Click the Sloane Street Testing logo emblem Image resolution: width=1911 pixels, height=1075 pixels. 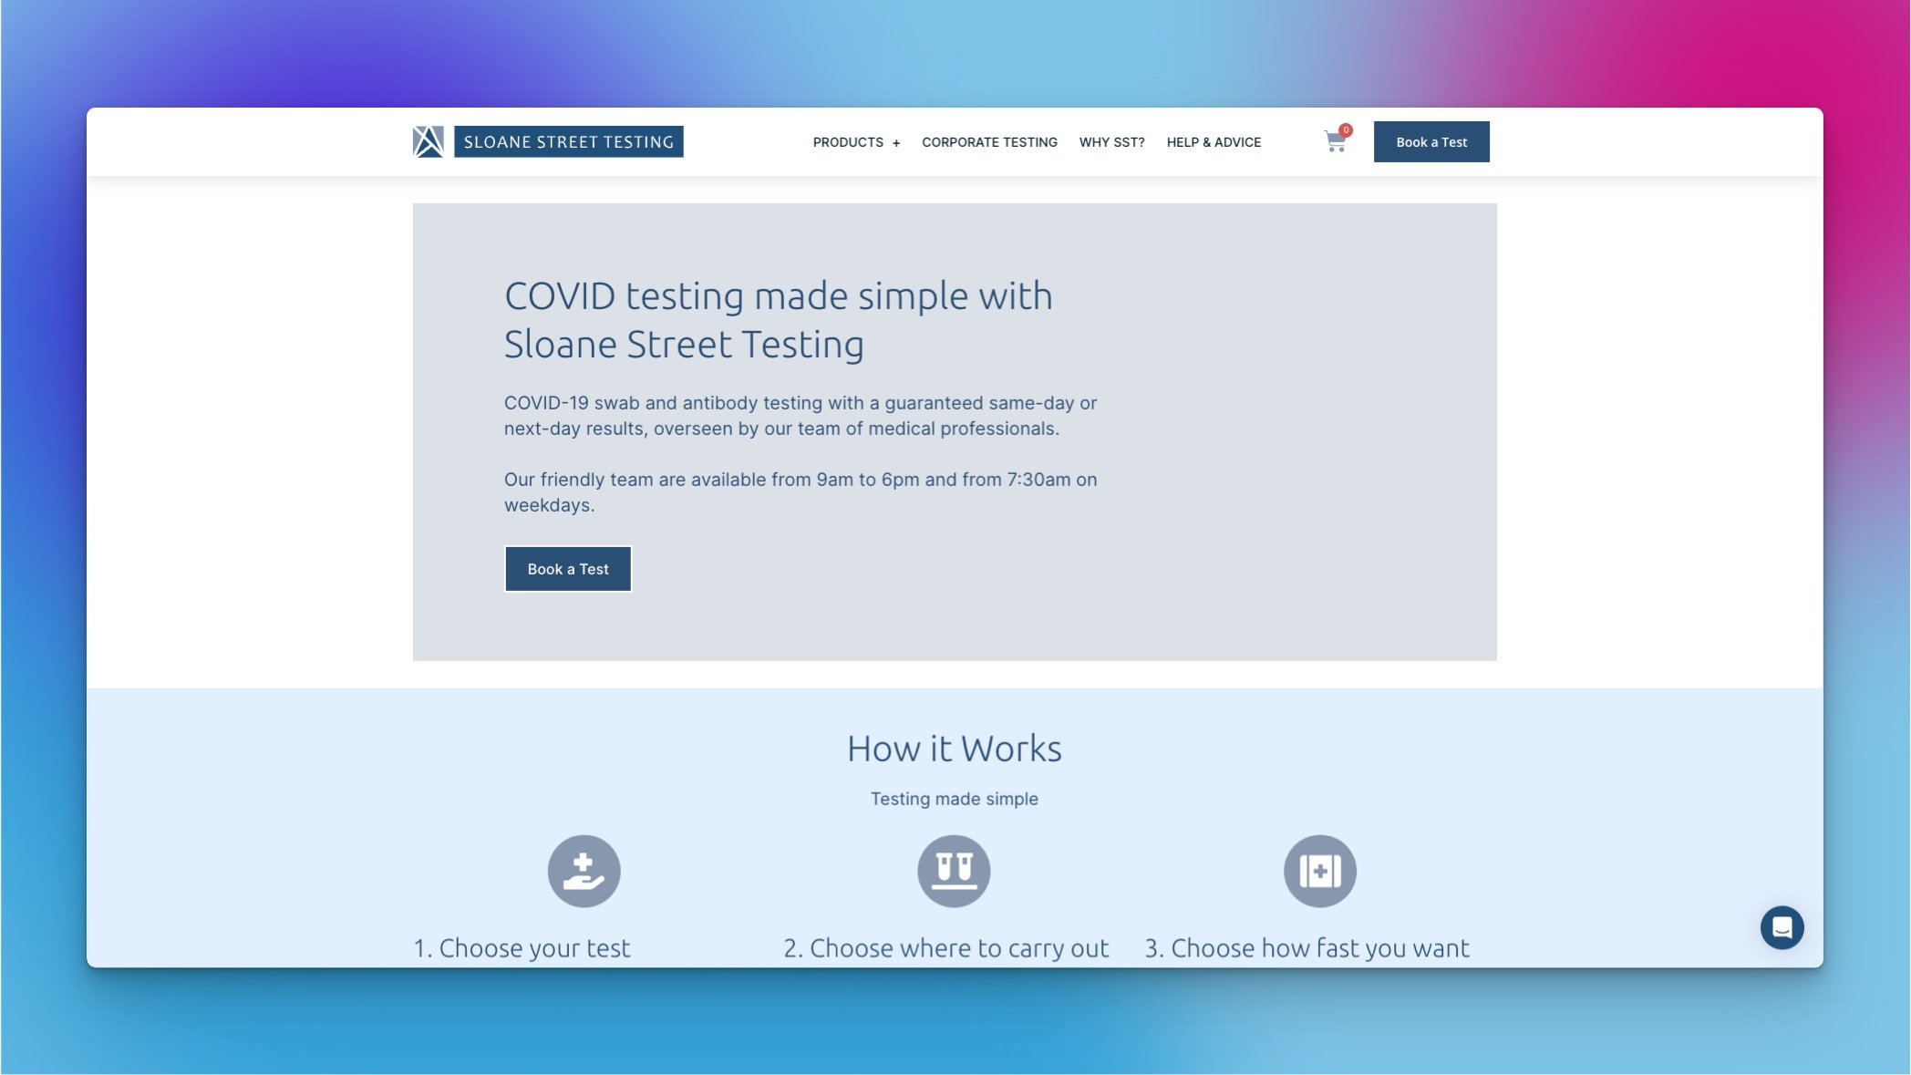[428, 141]
